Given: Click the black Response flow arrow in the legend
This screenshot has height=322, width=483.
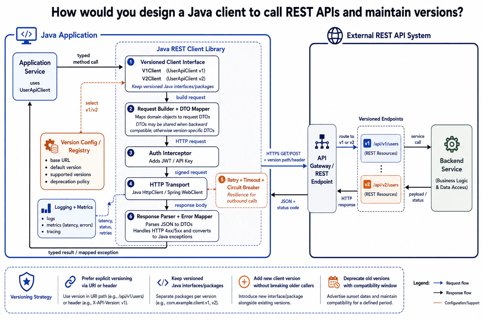Looking at the screenshot, I should (438, 293).
